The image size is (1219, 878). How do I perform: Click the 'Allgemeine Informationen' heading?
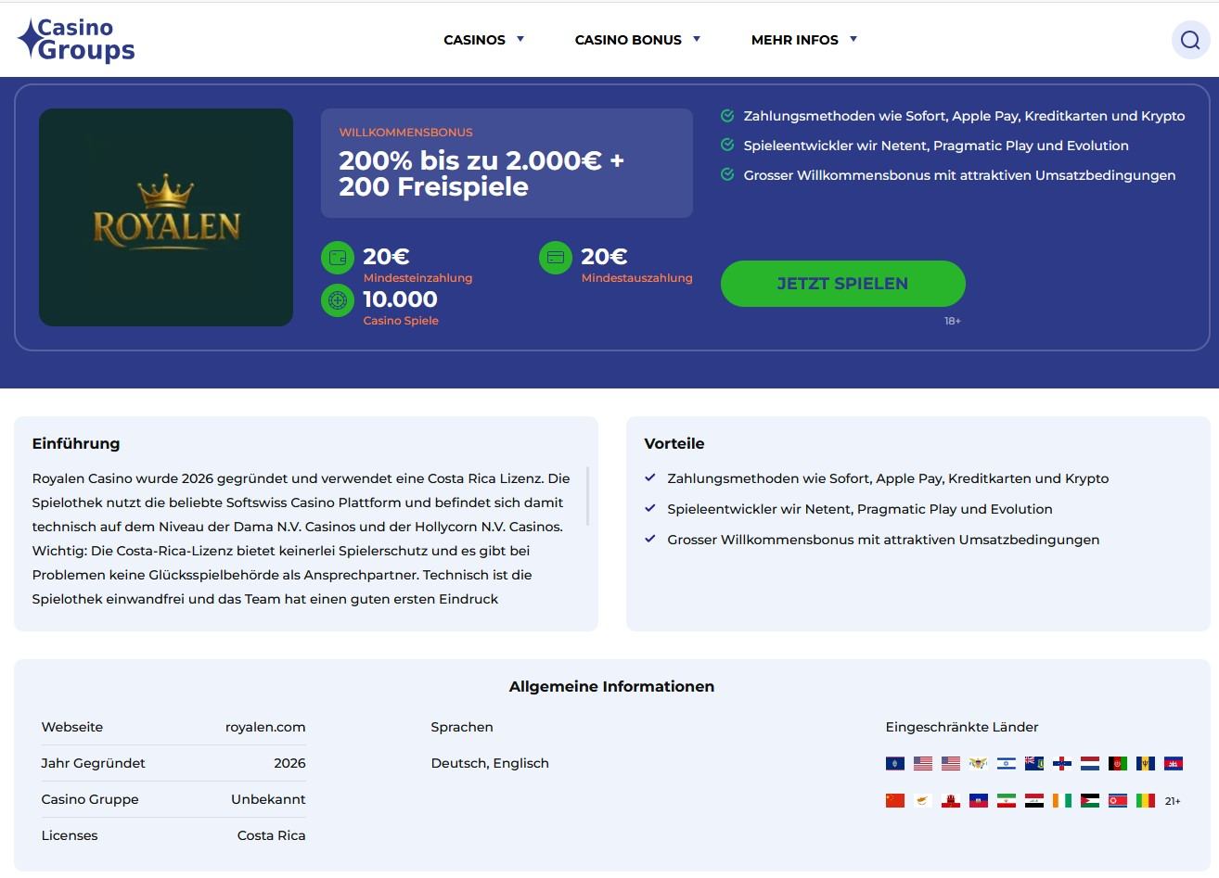[611, 686]
